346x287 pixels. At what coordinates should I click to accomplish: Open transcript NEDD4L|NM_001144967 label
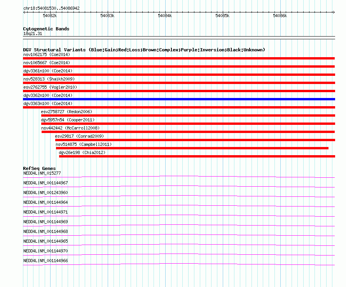pos(45,183)
